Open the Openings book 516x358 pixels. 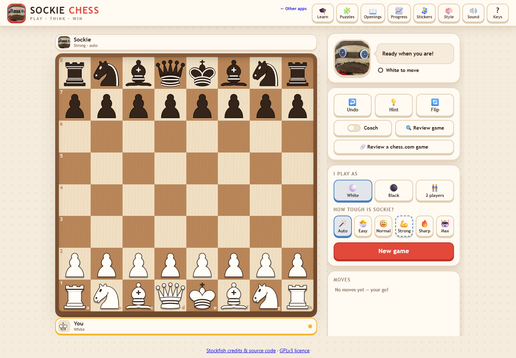pyautogui.click(x=373, y=14)
